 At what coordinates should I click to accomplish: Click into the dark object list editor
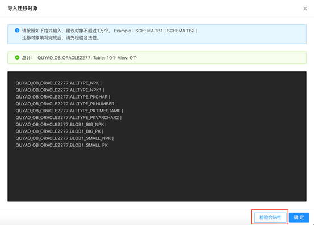click(x=157, y=136)
